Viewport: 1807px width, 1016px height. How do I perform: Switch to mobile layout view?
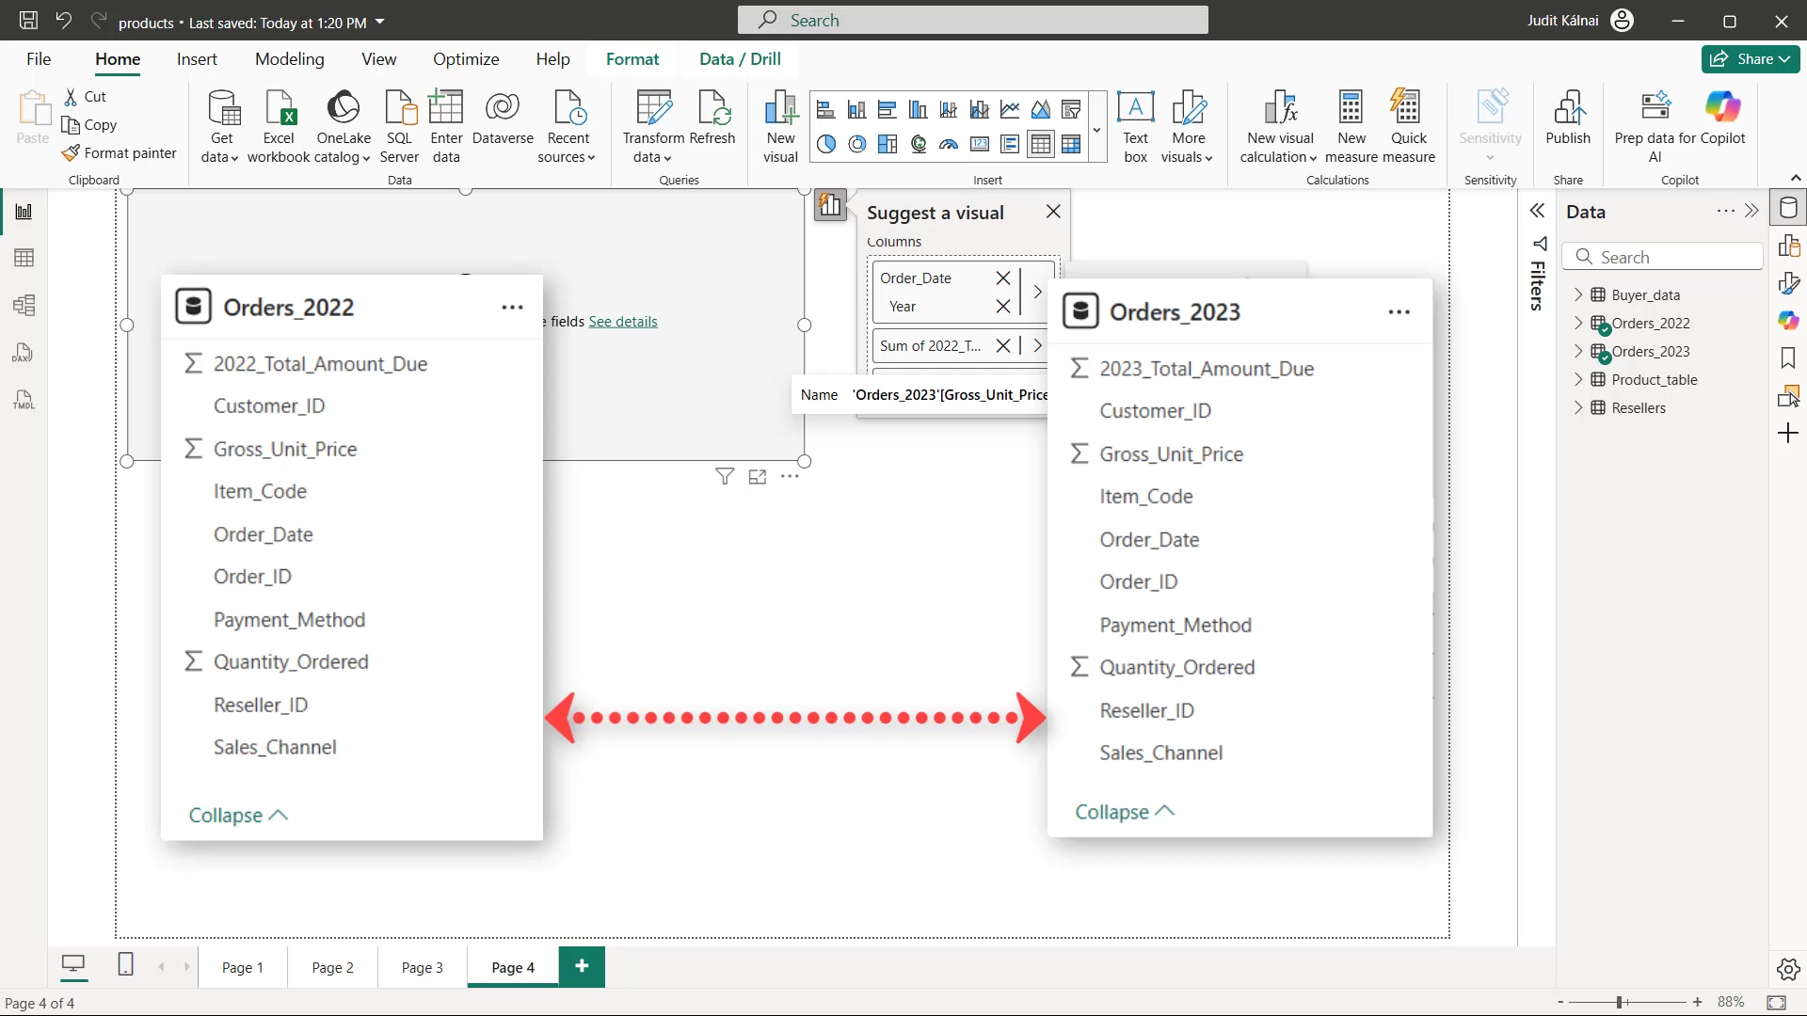tap(125, 964)
